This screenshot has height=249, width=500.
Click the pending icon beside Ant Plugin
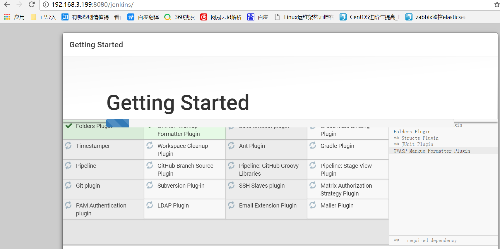pyautogui.click(x=231, y=146)
